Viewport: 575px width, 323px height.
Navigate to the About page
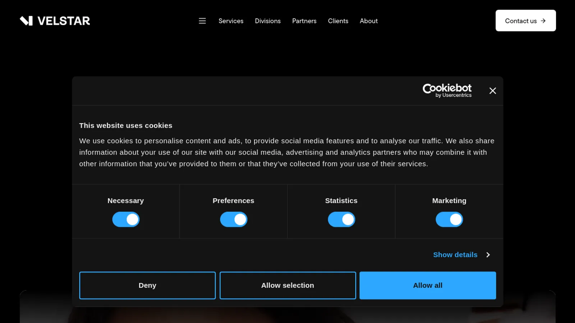(369, 21)
